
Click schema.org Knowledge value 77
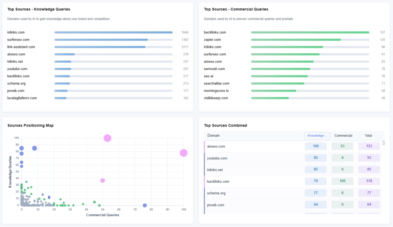316,193
